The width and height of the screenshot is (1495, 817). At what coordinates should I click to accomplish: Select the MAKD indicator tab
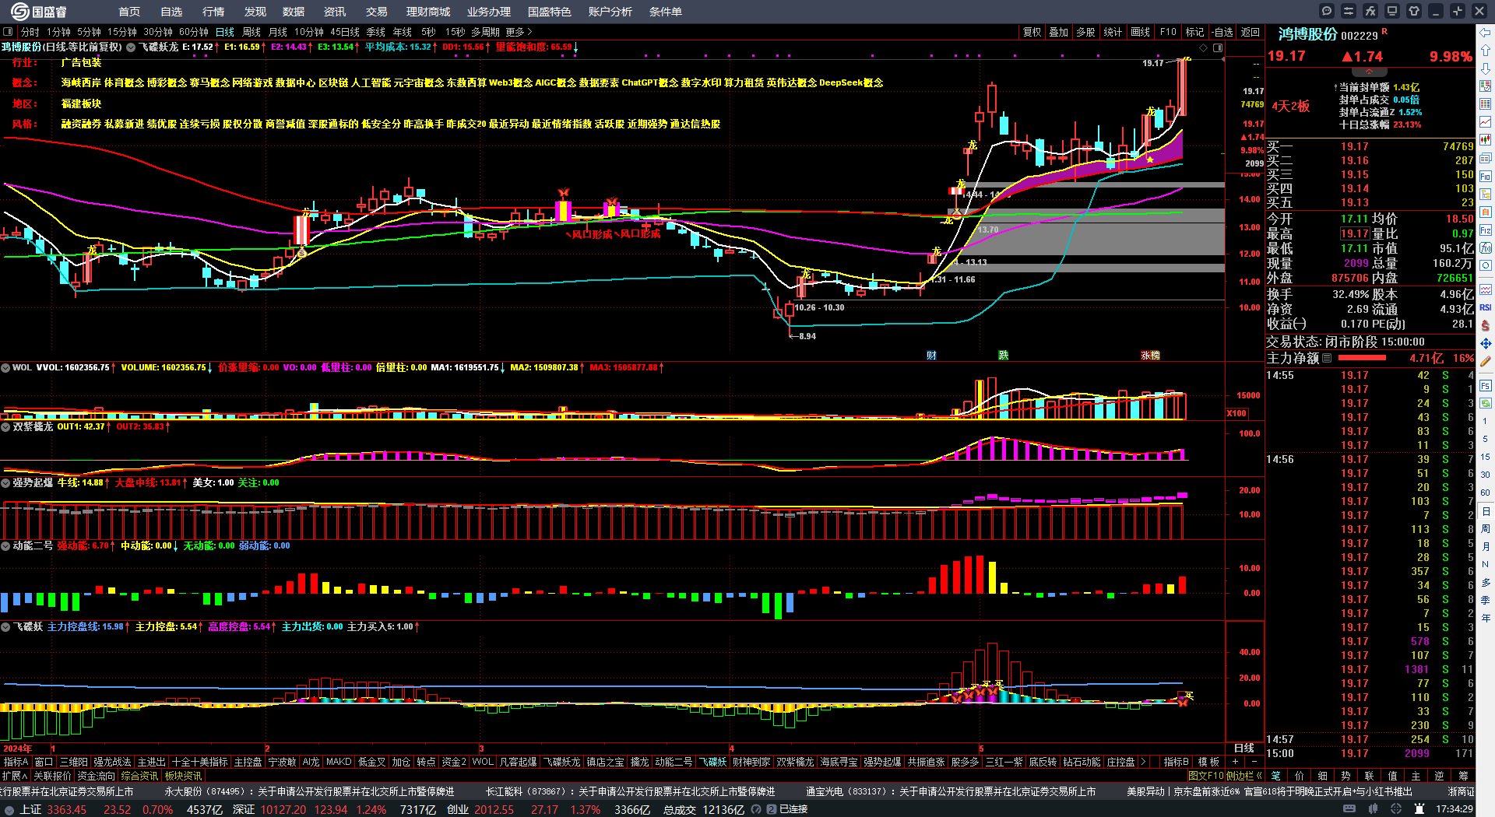[x=339, y=762]
